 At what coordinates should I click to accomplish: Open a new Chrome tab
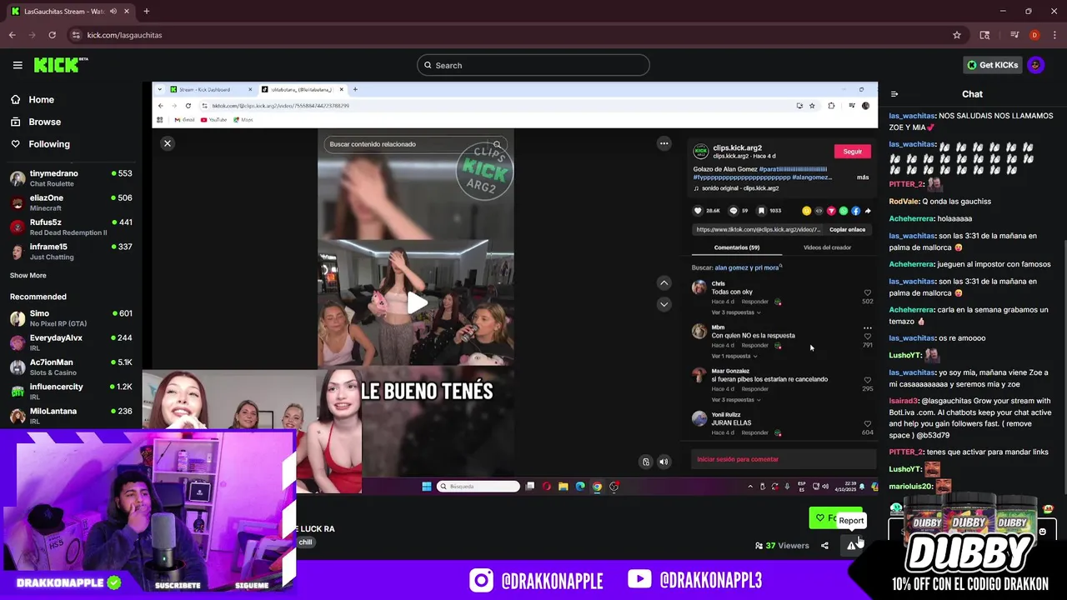point(146,12)
